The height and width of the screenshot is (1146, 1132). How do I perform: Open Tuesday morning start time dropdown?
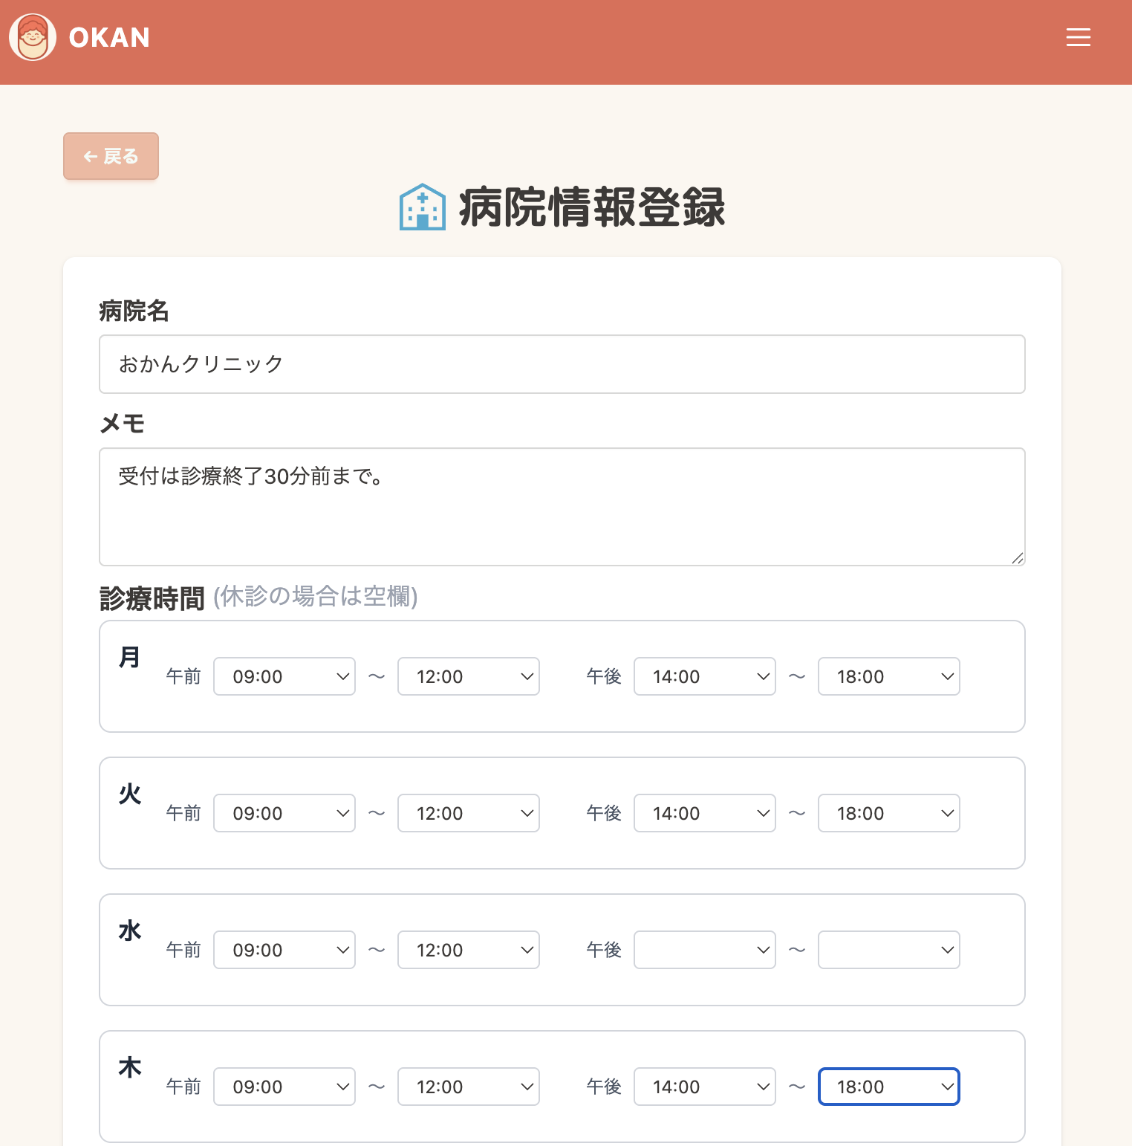(x=284, y=813)
